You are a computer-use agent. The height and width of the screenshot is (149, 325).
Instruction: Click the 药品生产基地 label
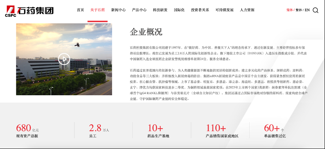tap(158, 136)
